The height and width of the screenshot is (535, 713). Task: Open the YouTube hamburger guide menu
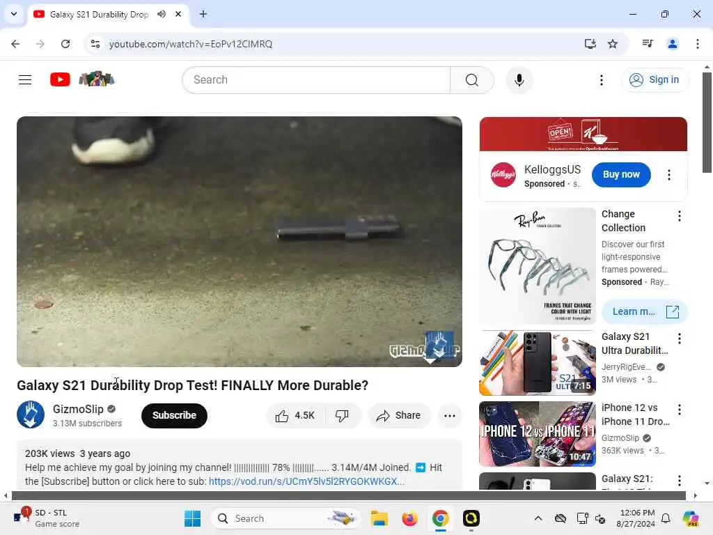[x=25, y=80]
